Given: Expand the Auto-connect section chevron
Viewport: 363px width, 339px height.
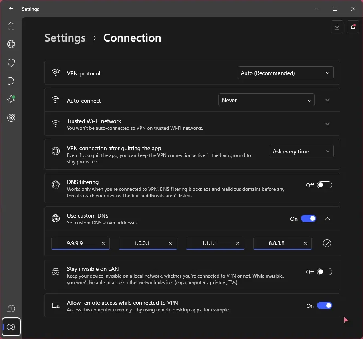Looking at the screenshot, I should pyautogui.click(x=327, y=100).
